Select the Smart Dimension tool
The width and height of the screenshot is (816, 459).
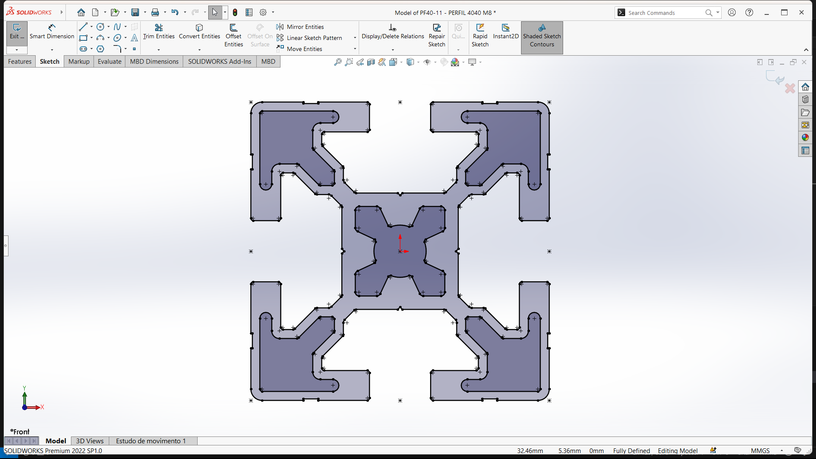(x=52, y=32)
